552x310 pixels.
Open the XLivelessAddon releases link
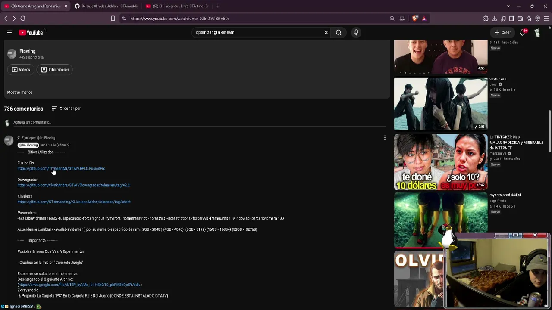pyautogui.click(x=74, y=202)
